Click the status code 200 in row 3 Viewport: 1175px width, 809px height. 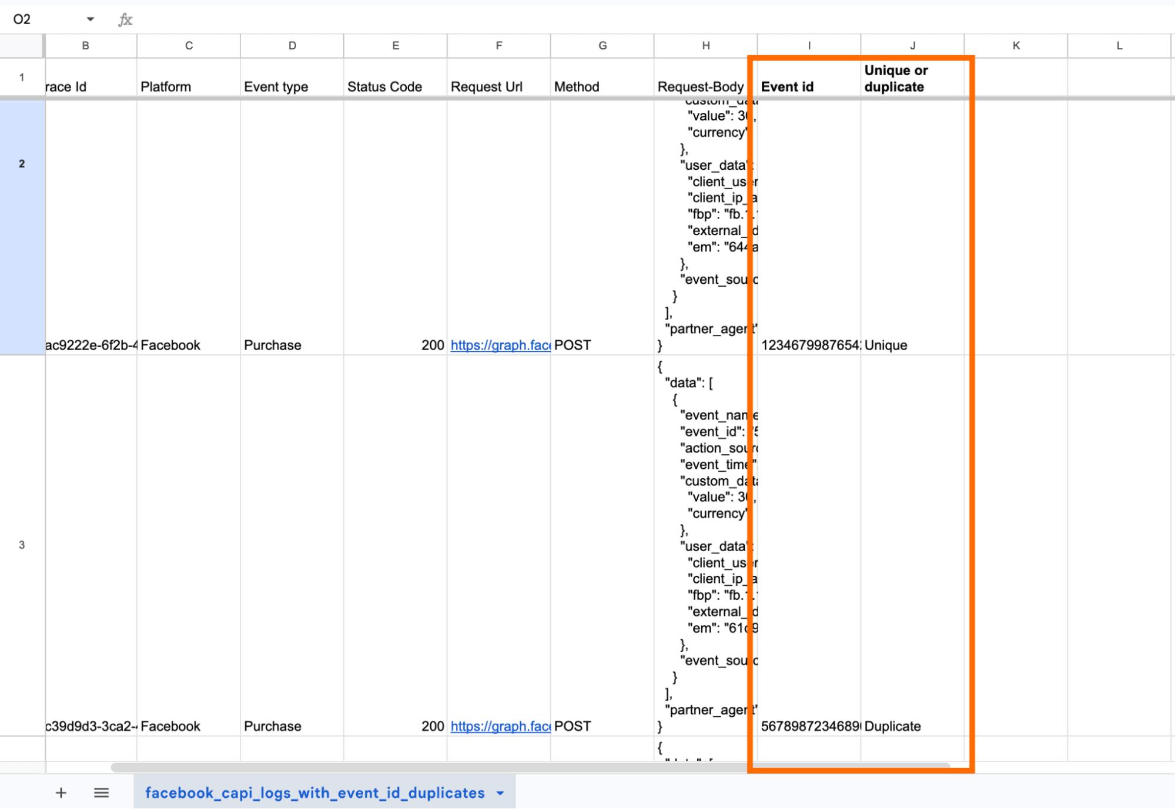tap(396, 545)
